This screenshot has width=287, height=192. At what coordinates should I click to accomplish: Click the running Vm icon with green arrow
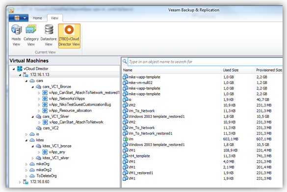125,139
